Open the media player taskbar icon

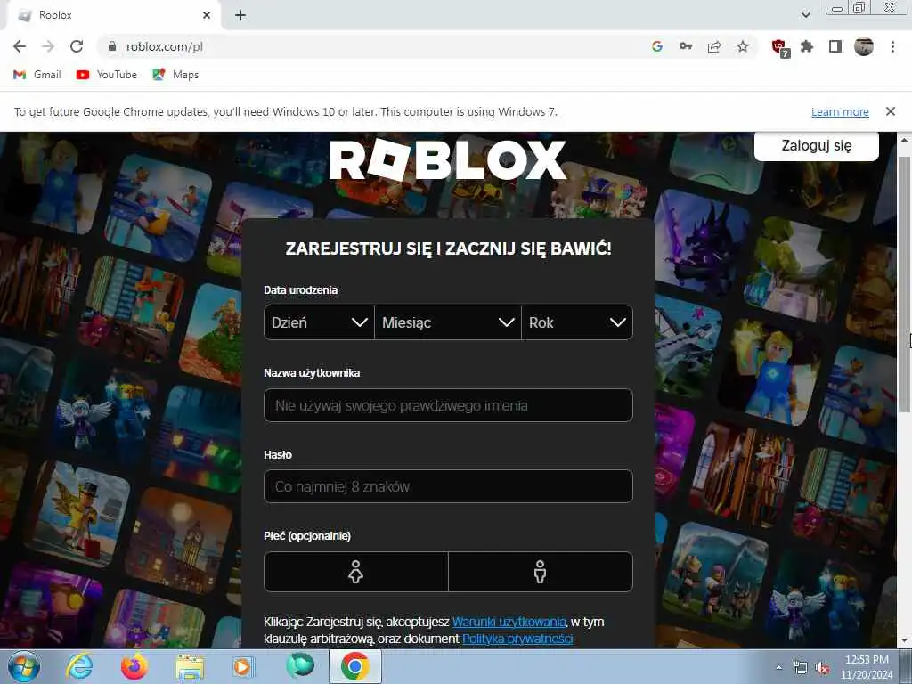pos(244,666)
